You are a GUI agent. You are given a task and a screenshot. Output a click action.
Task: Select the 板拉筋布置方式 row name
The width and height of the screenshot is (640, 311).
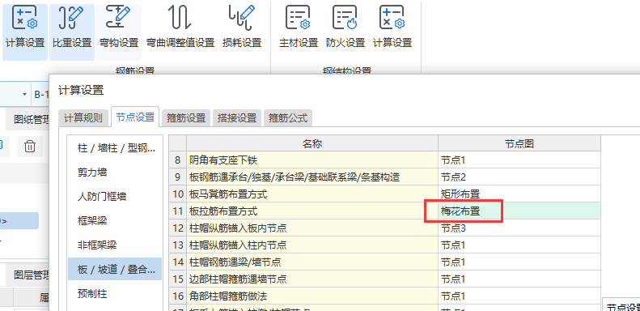coord(312,211)
